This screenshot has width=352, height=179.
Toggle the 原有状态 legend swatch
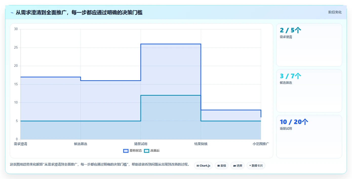tap(126, 151)
